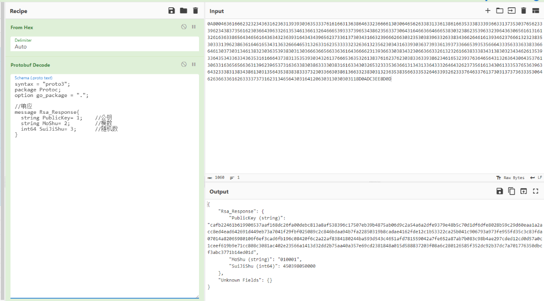544x301 pixels.
Task: Click inside the Schema proto text field
Action: [x=105, y=204]
